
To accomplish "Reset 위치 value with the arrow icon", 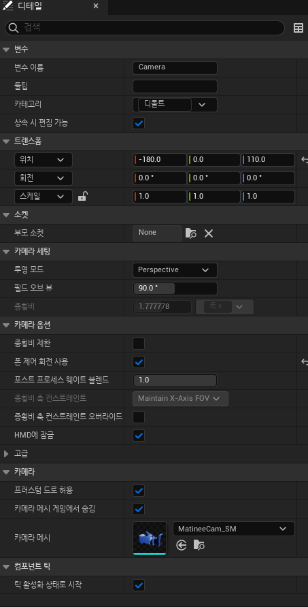I will click(305, 159).
